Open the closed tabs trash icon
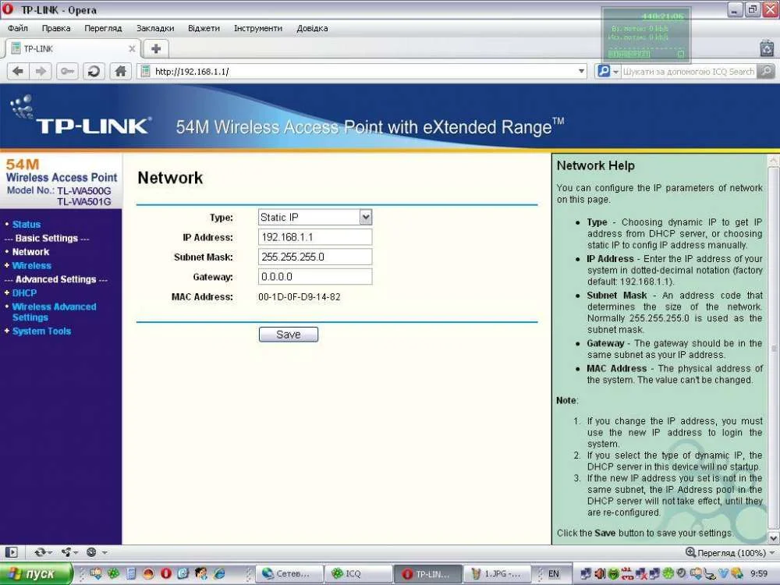Image resolution: width=780 pixels, height=585 pixels. click(x=767, y=48)
